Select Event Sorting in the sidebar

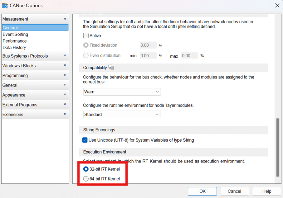[15, 34]
